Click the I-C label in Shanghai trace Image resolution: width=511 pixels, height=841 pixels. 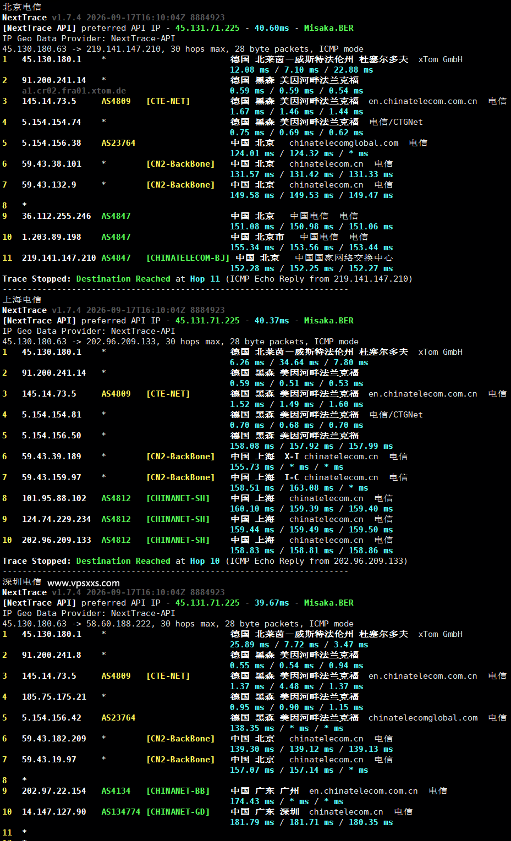(x=292, y=477)
